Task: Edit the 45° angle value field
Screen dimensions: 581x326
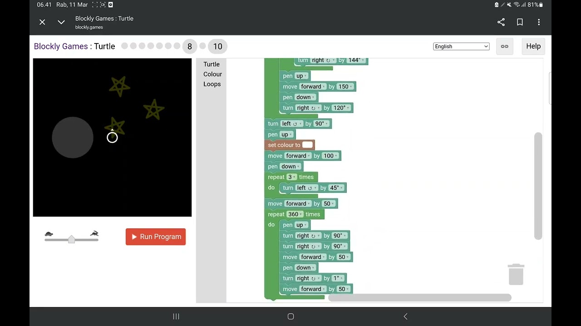Action: tap(336, 188)
